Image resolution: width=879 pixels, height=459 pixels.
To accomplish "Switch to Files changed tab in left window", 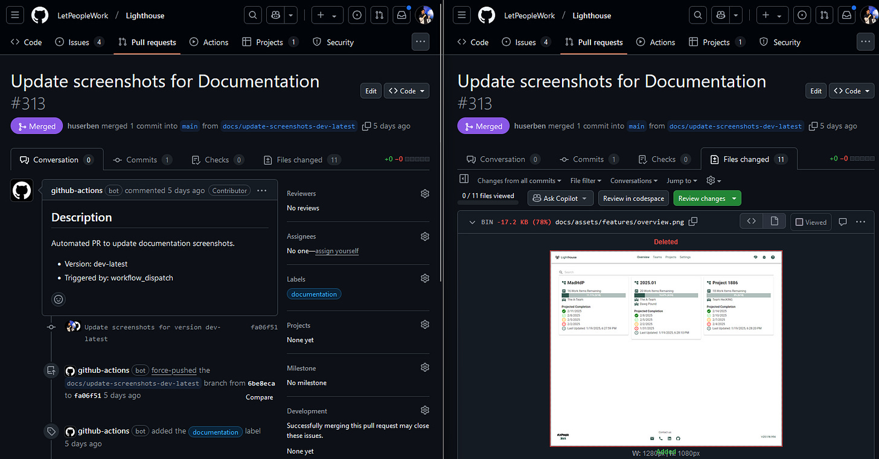I will [x=302, y=160].
